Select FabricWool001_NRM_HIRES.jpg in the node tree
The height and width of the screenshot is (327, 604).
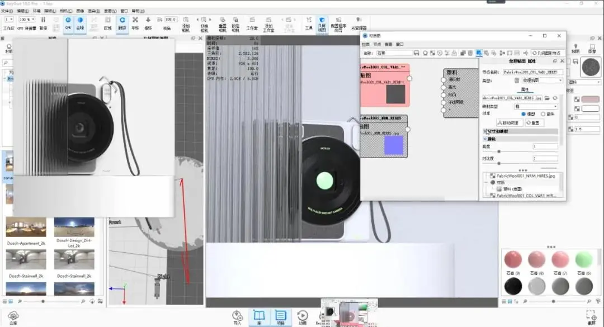pos(526,176)
